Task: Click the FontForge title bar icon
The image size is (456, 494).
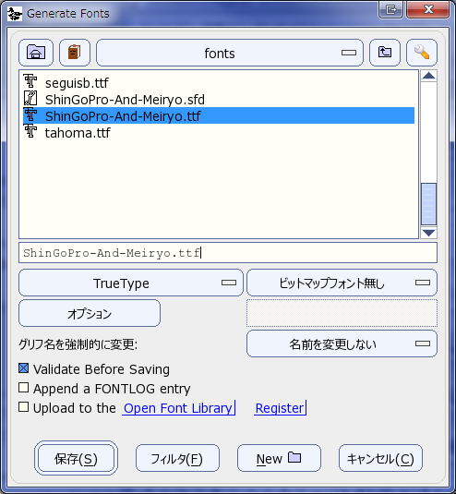Action: [15, 14]
